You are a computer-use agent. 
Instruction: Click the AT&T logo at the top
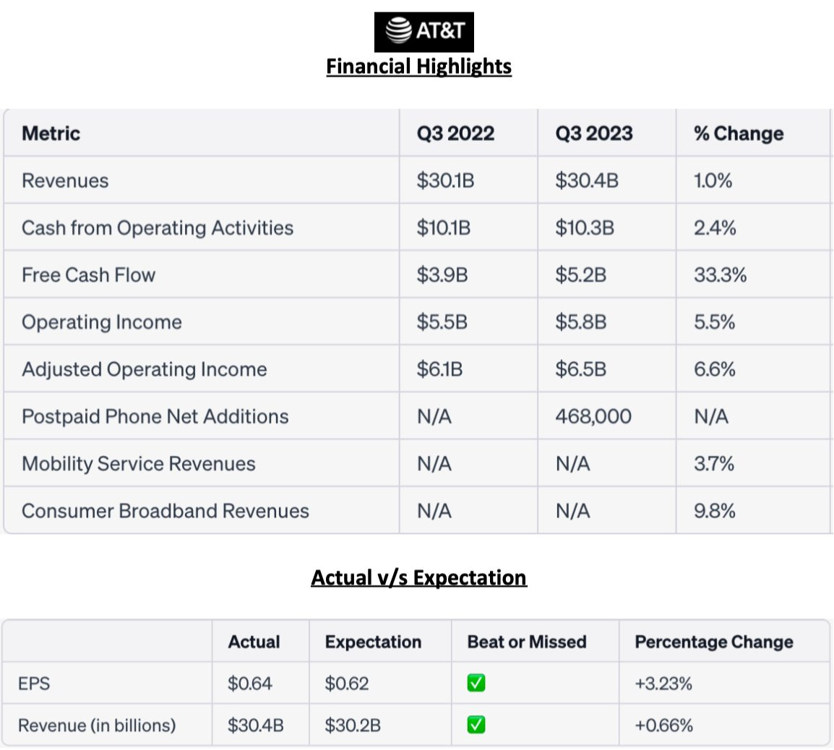pyautogui.click(x=424, y=31)
